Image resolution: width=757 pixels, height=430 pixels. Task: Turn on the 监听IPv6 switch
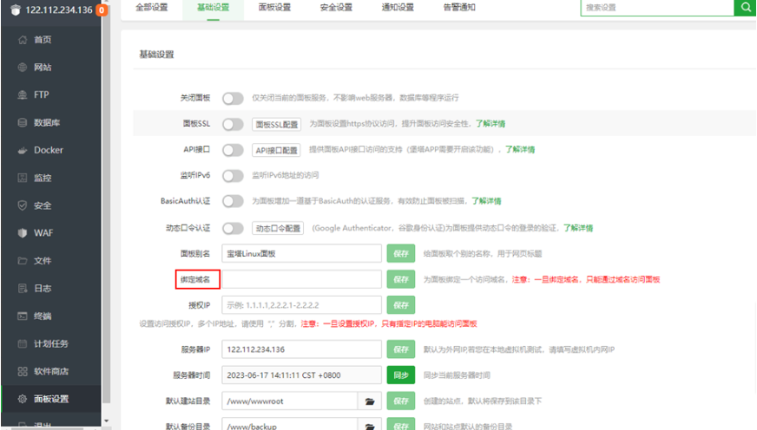pyautogui.click(x=233, y=175)
